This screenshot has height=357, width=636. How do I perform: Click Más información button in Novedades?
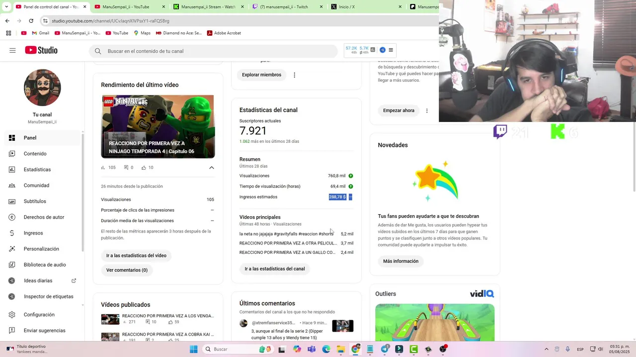pos(400,261)
